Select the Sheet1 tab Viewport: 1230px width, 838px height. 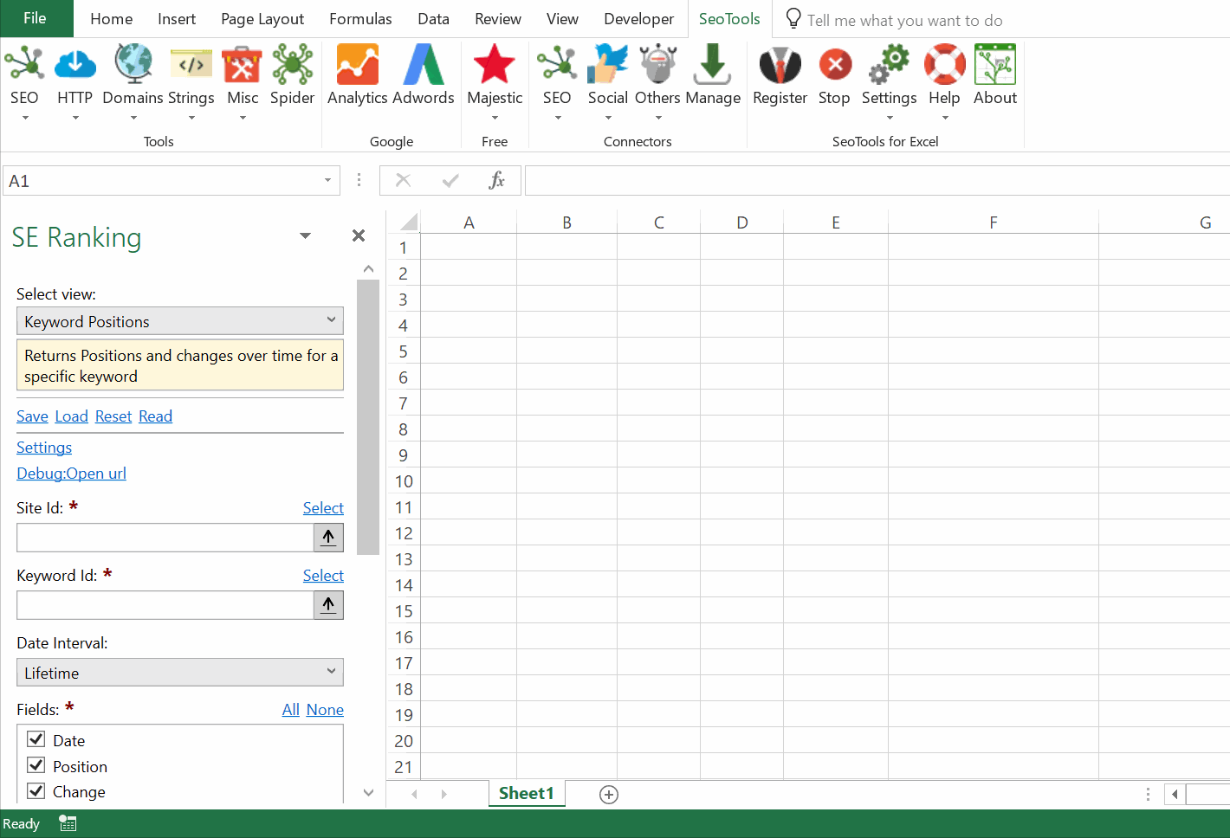click(526, 793)
